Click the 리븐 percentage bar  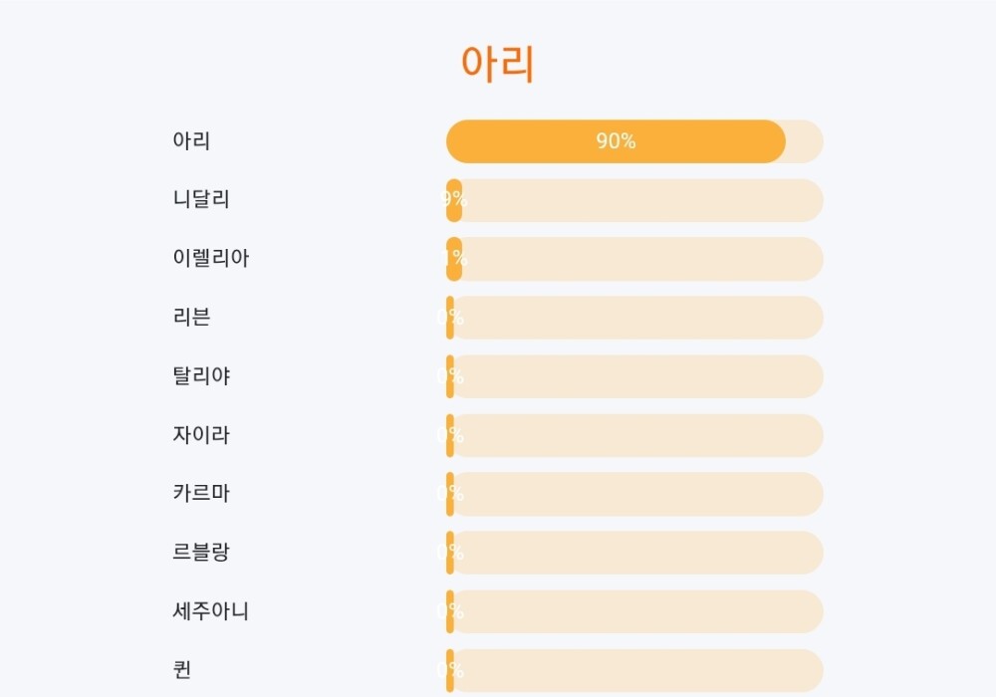(x=634, y=318)
